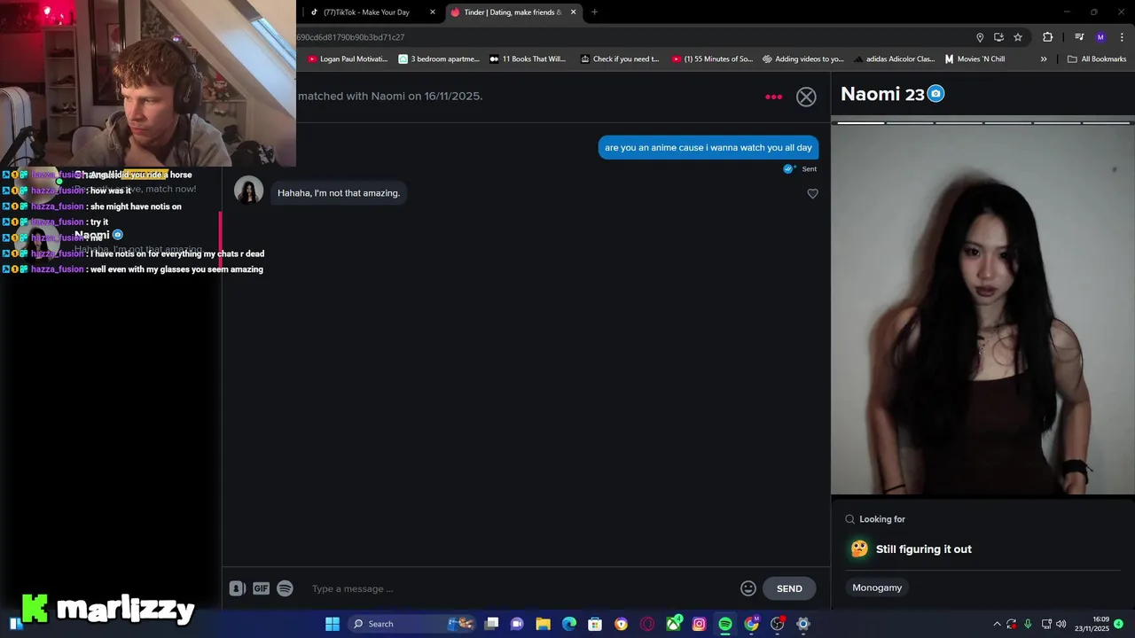Open the adidas Adicolor Clas... bookmark
The image size is (1135, 638).
tap(894, 59)
